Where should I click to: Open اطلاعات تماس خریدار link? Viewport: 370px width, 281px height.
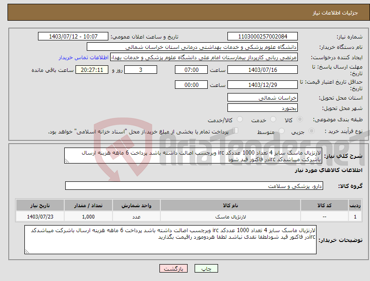coord(83,57)
